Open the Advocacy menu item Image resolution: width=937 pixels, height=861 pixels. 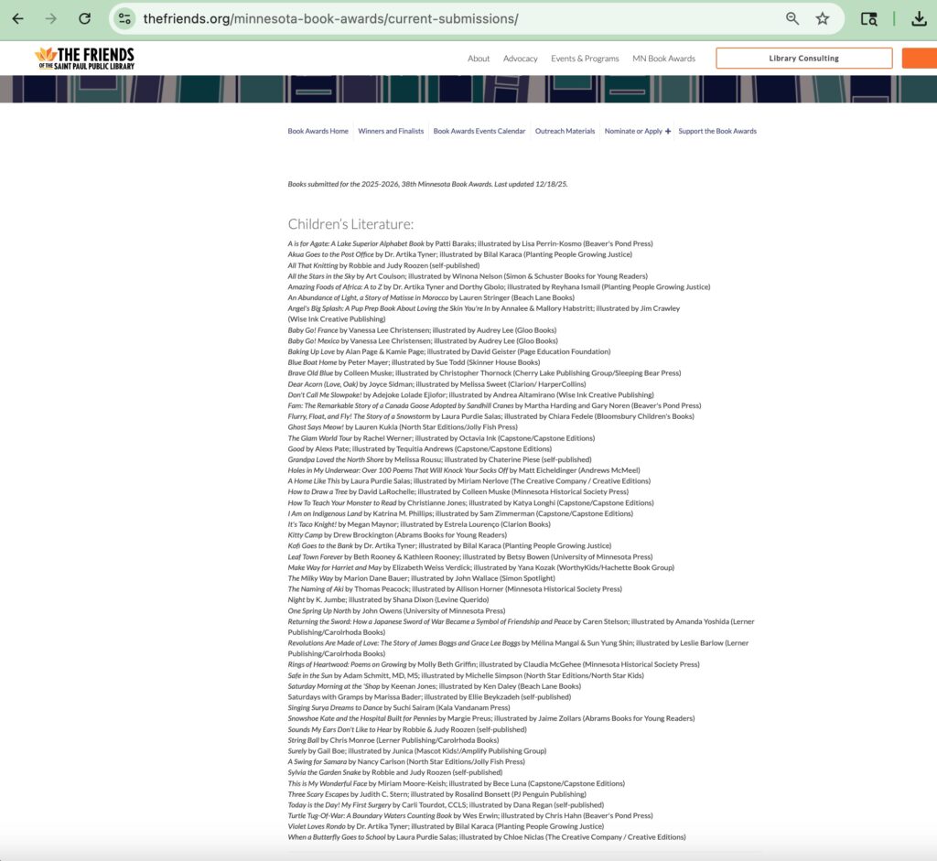[x=520, y=59]
